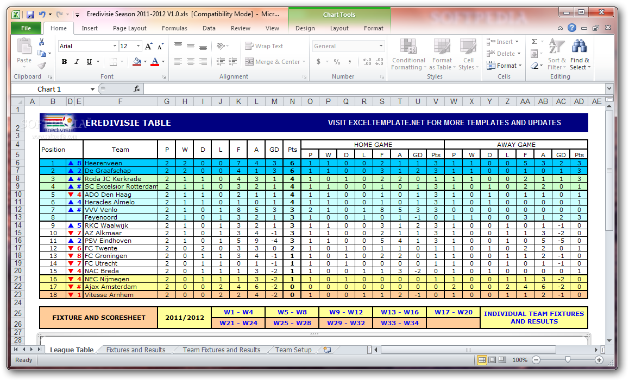Toggle Italic formatting
The width and height of the screenshot is (629, 381).
[x=77, y=62]
